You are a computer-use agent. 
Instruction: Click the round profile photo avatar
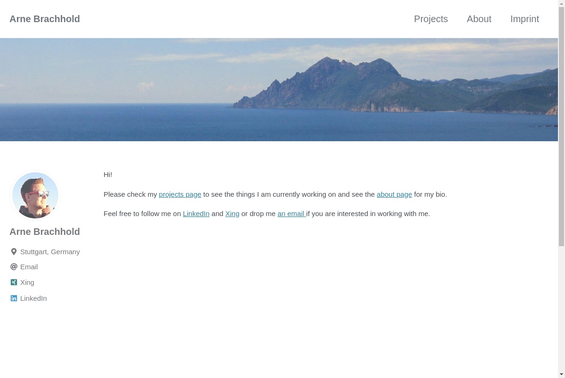point(35,195)
